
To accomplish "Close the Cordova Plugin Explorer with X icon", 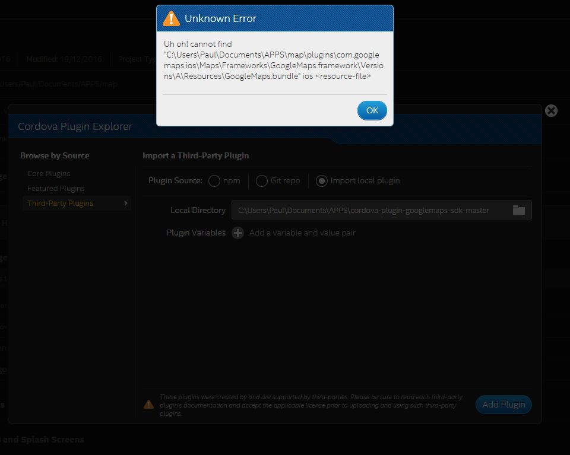I will pyautogui.click(x=551, y=110).
